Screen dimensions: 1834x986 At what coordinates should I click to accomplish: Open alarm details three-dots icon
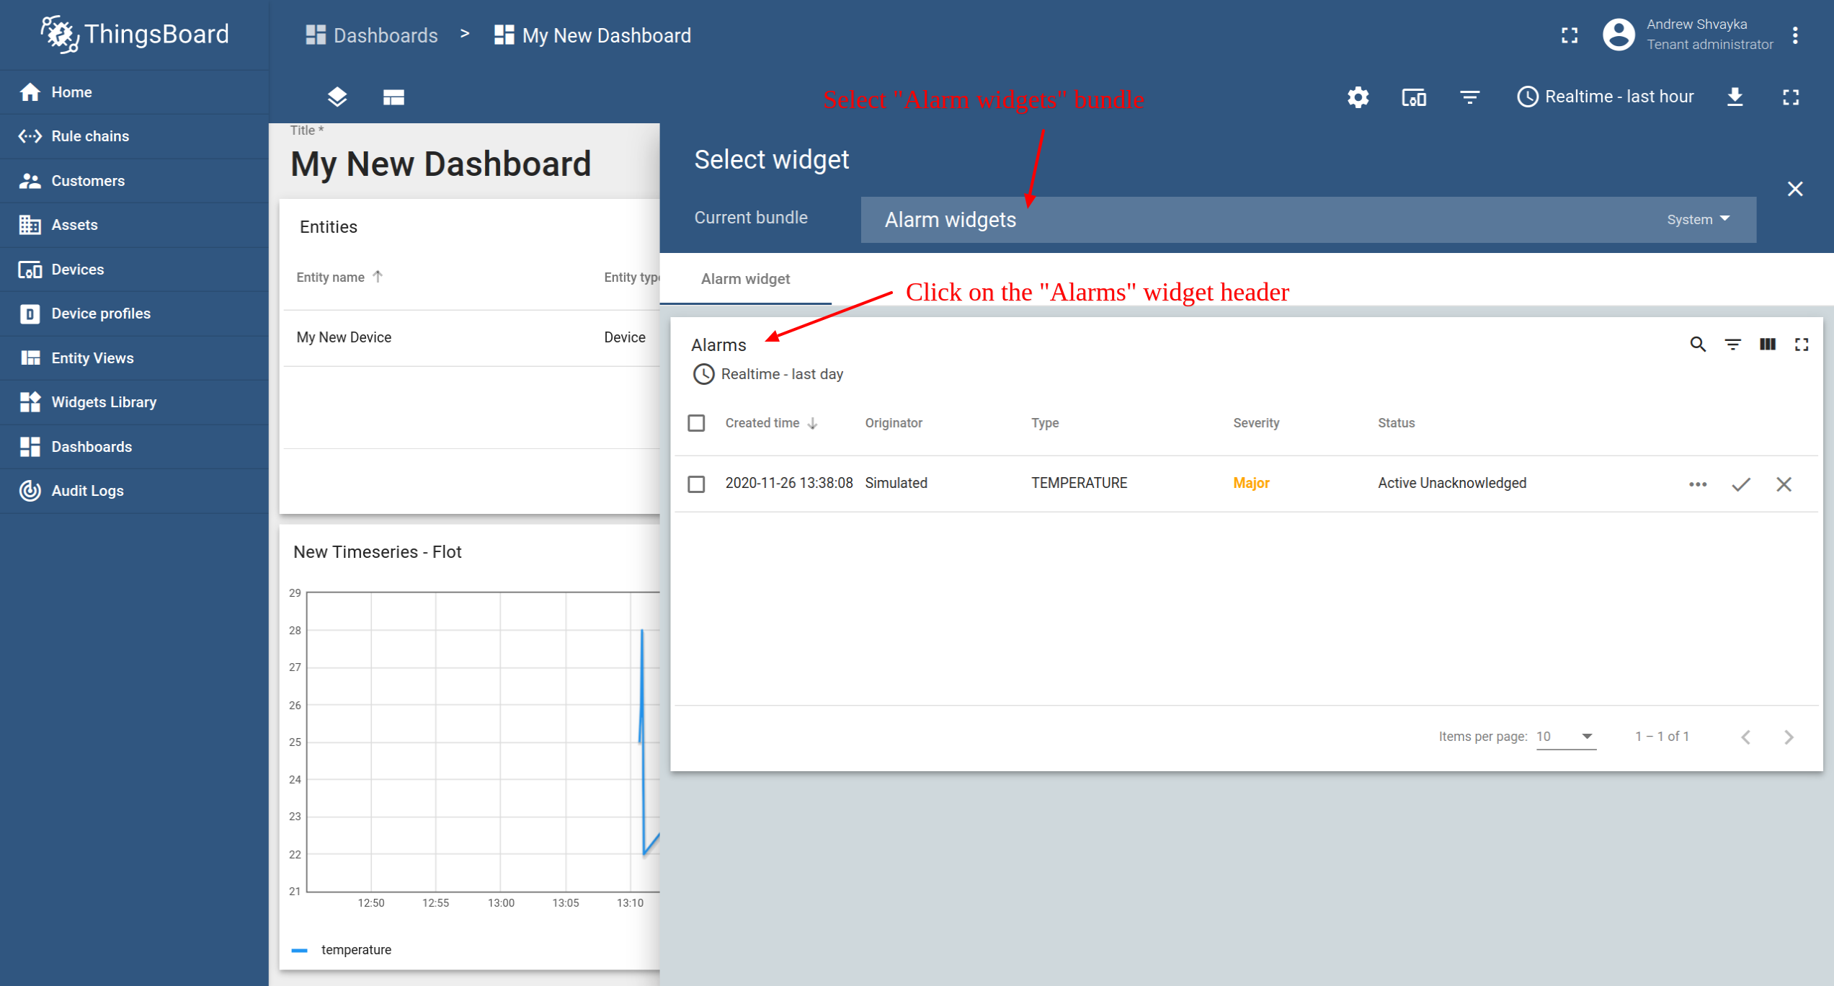(1697, 484)
